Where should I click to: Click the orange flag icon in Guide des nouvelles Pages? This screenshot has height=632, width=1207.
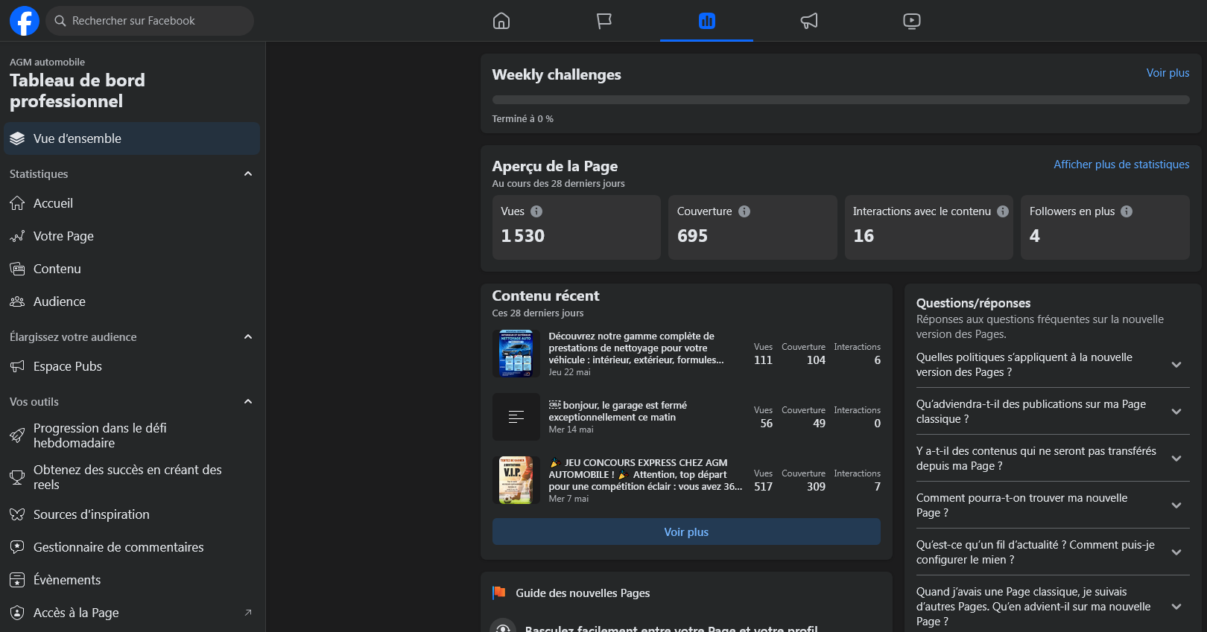tap(499, 593)
